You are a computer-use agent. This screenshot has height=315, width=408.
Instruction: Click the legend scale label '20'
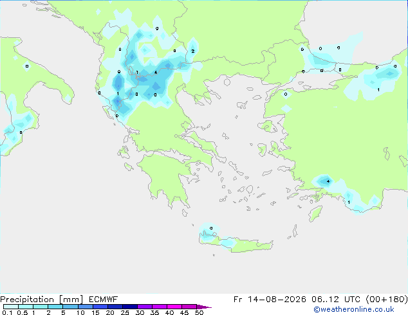point(110,312)
